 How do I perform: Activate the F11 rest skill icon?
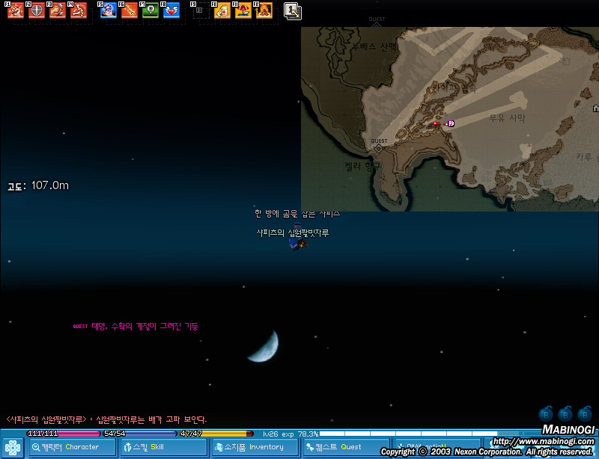pos(243,11)
